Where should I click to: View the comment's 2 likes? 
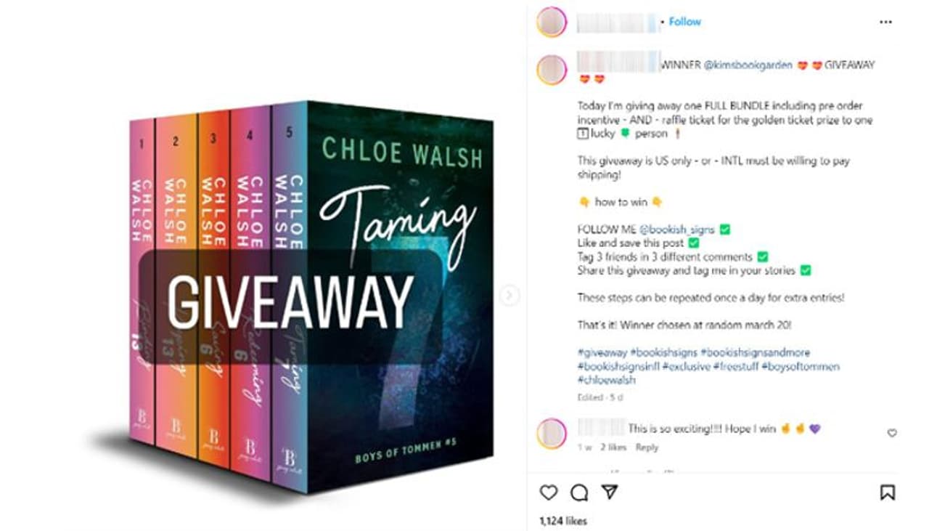pyautogui.click(x=614, y=447)
